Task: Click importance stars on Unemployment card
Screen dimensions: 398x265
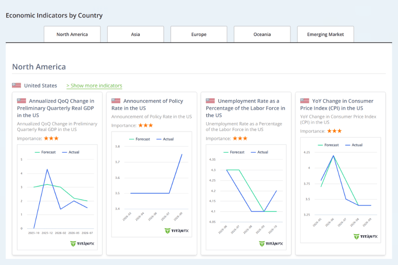Action: (240, 138)
